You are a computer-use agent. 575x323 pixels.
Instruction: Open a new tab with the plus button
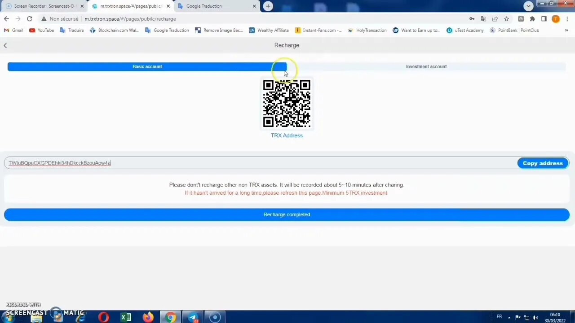pos(268,6)
